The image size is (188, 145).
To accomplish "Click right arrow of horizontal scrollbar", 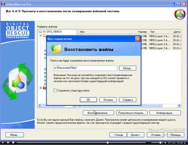I will tap(179, 106).
